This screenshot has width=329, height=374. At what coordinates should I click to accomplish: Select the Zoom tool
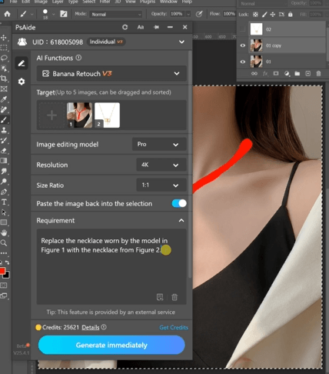[x=4, y=243]
